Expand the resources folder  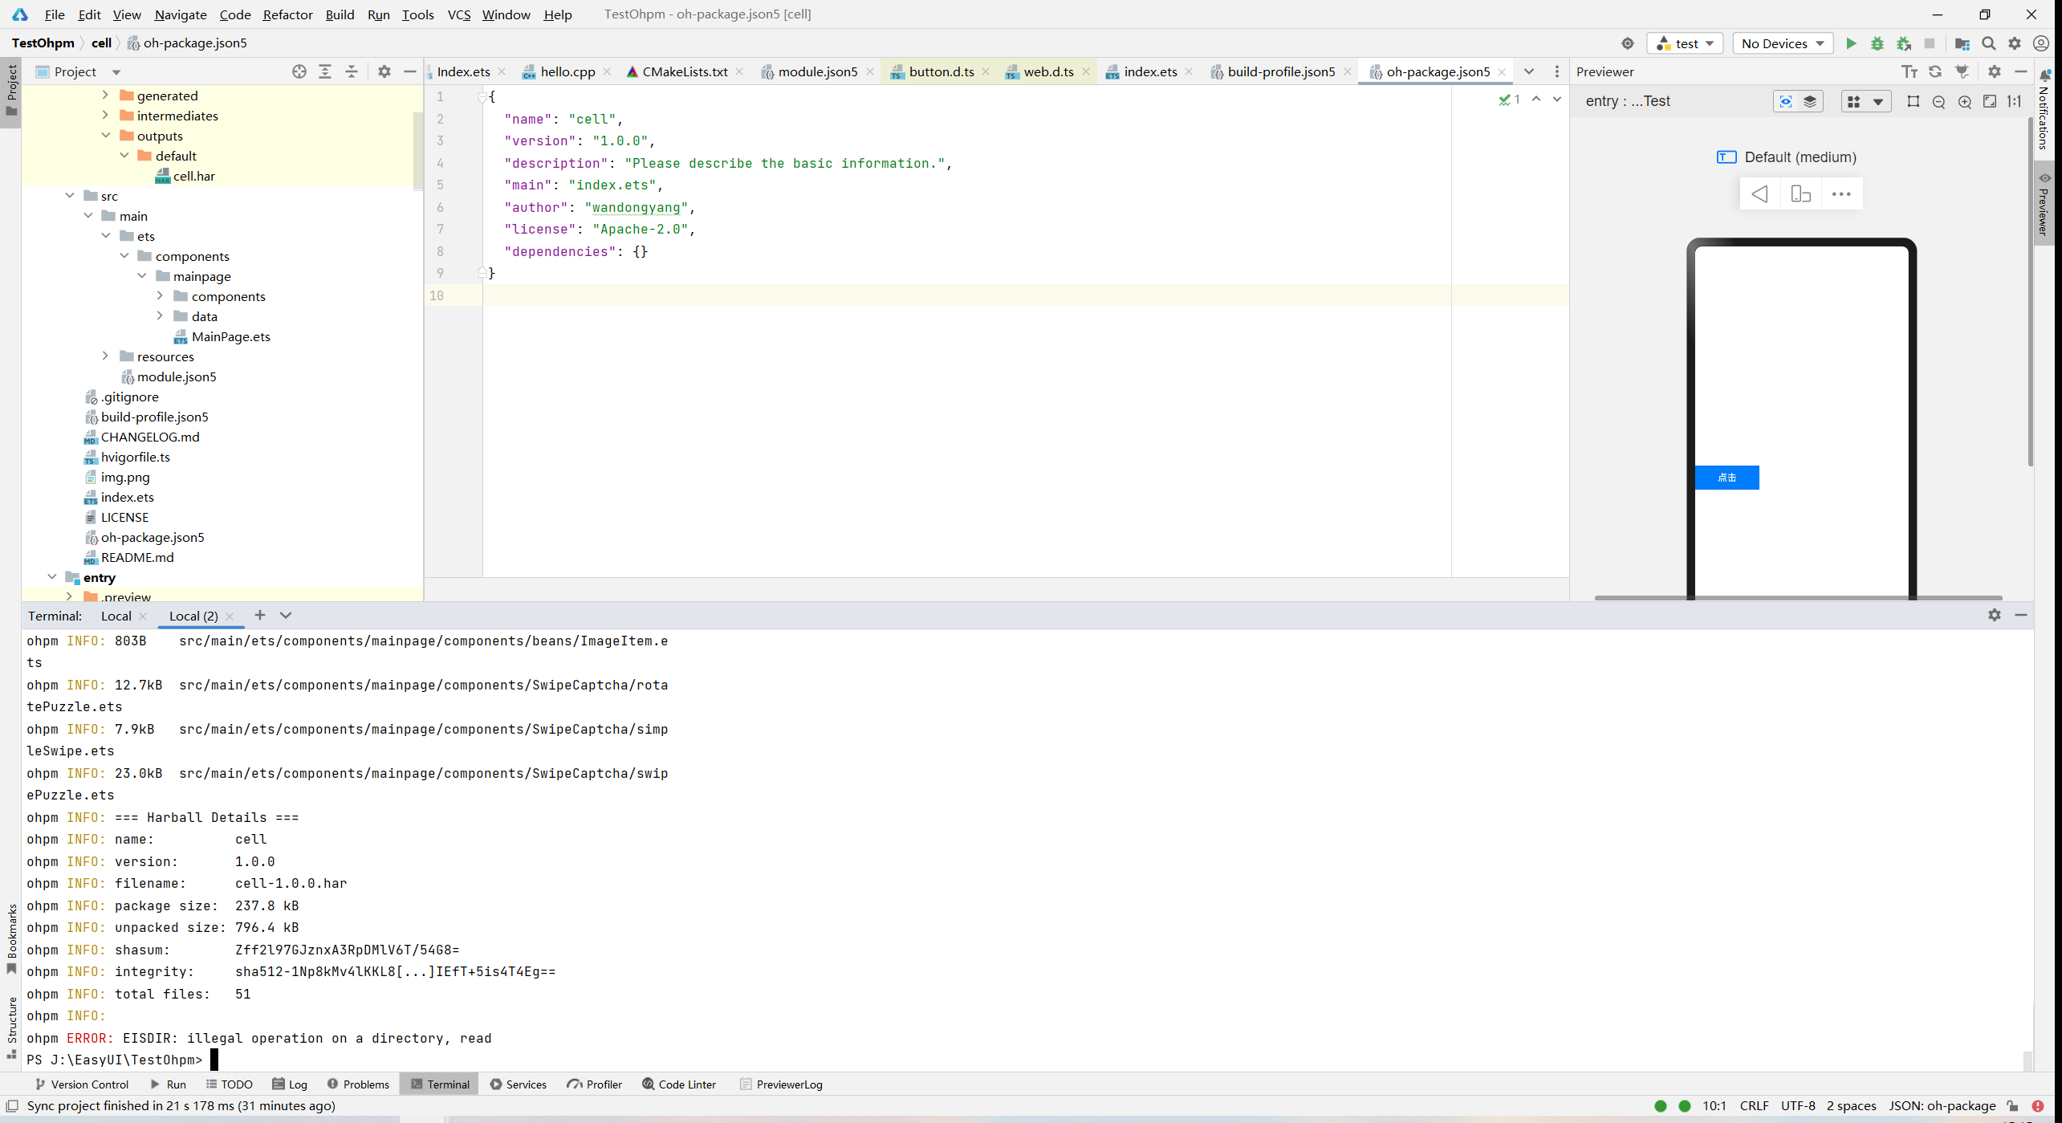[x=105, y=356]
